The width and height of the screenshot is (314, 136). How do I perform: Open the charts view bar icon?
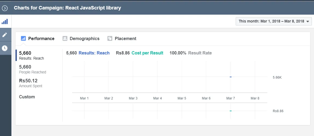point(5,21)
